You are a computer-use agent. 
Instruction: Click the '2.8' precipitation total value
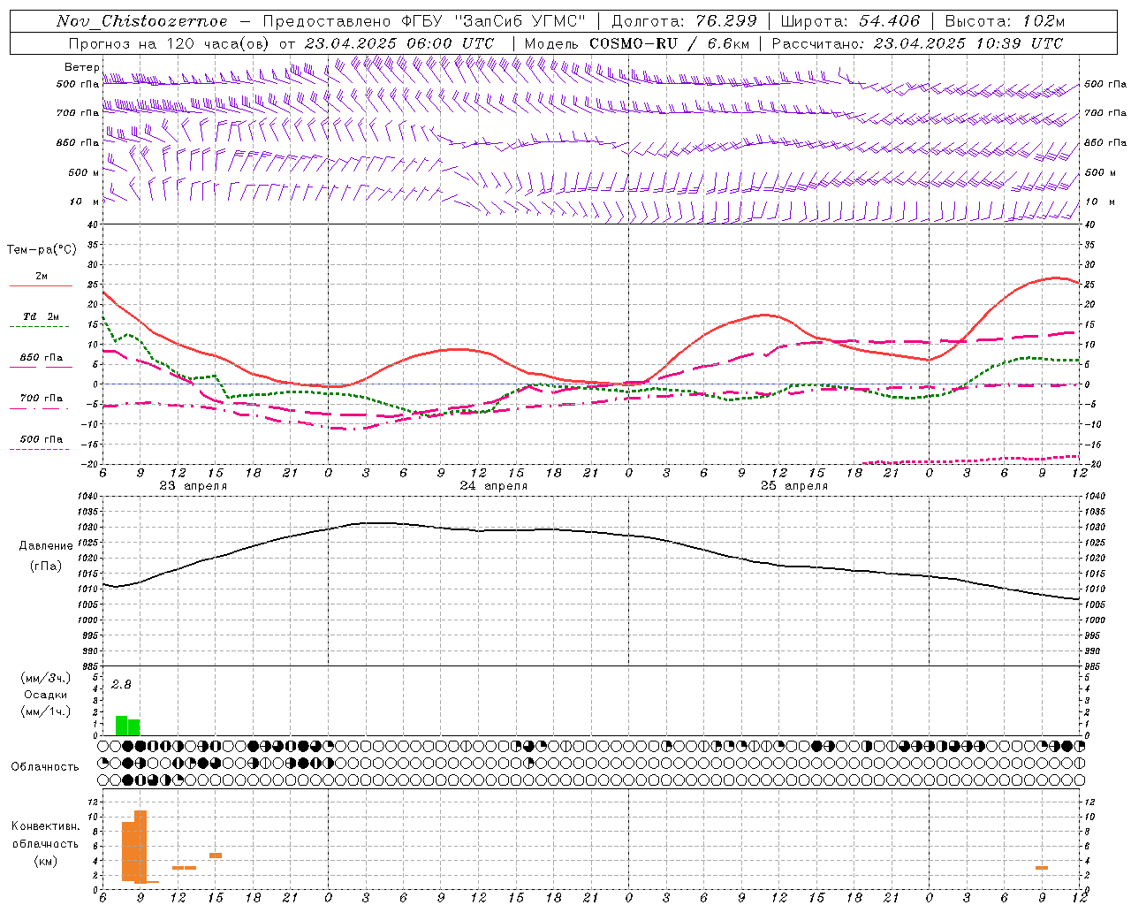[121, 685]
